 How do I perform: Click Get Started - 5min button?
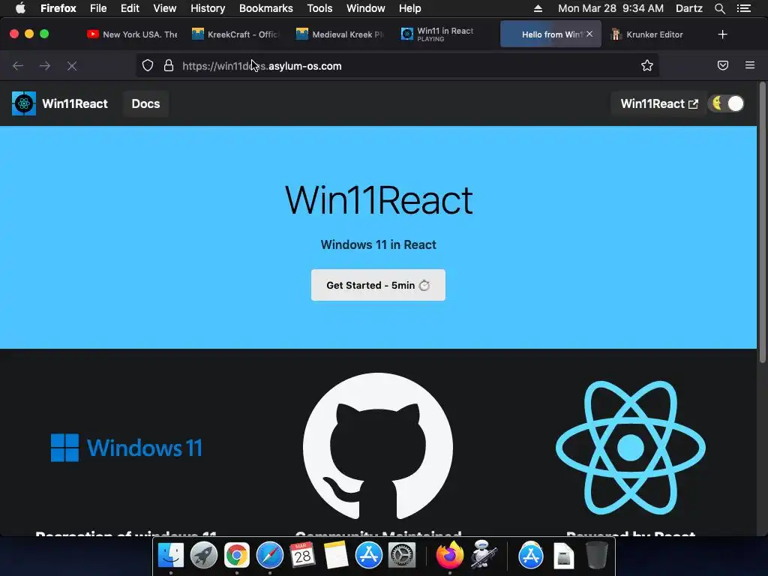[378, 285]
